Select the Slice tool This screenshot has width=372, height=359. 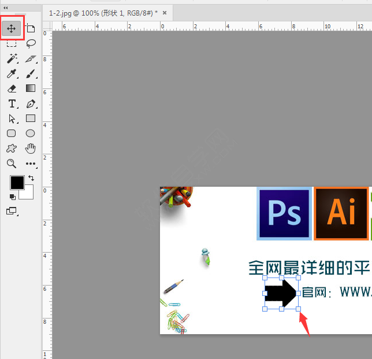(31, 58)
